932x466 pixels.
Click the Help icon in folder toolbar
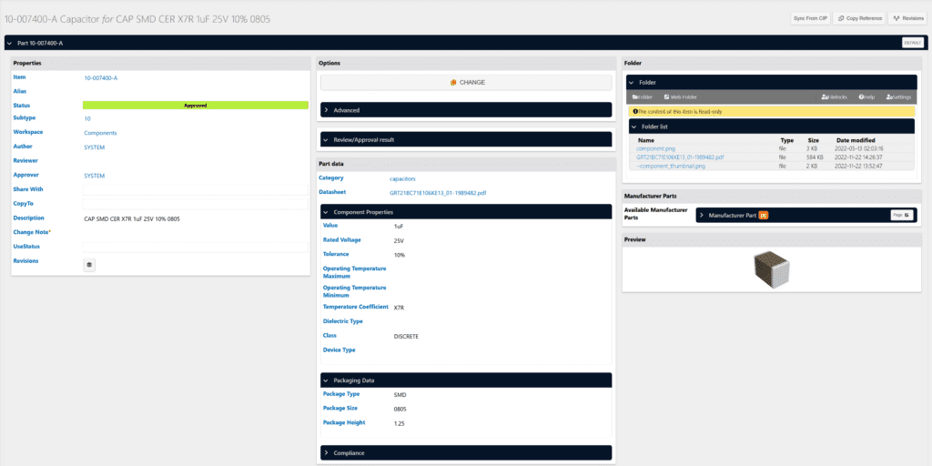click(866, 96)
